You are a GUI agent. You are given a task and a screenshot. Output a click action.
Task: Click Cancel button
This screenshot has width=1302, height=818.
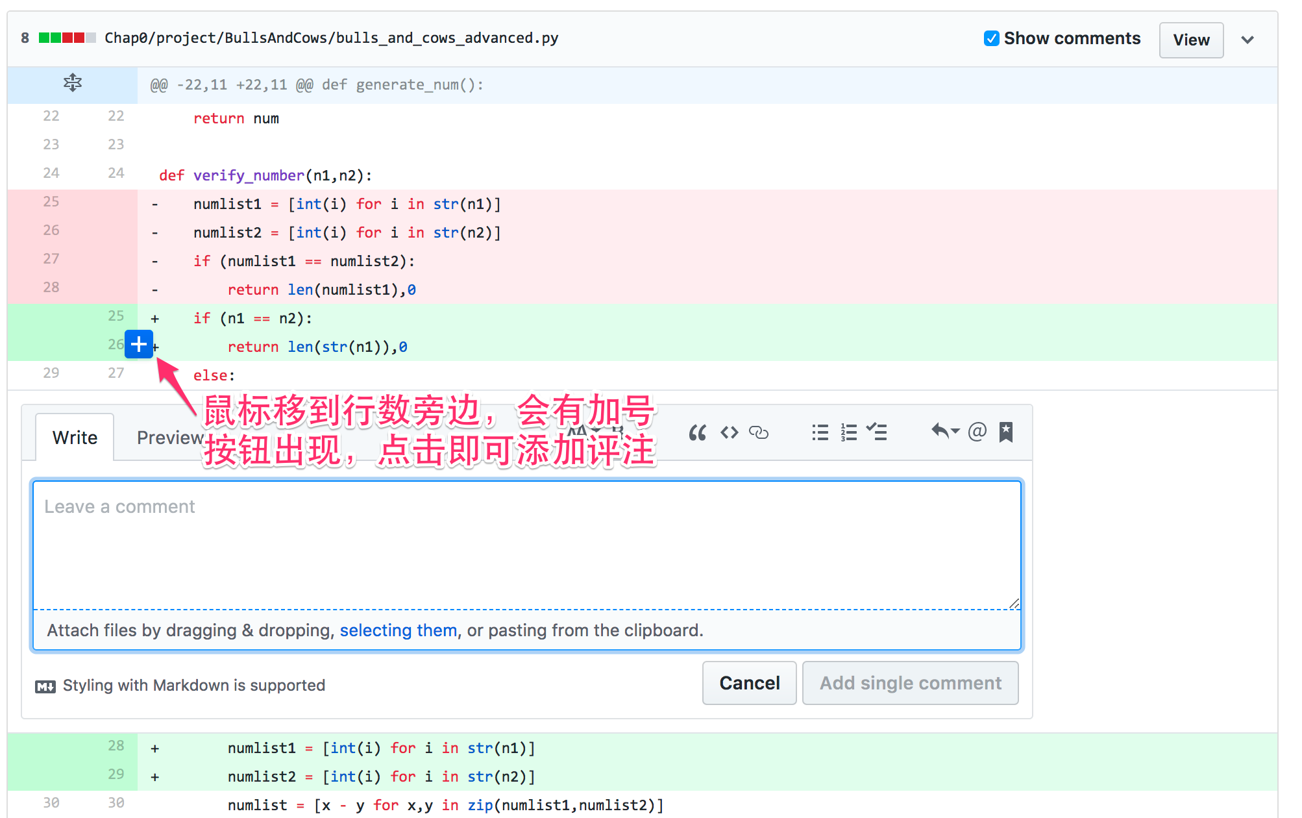click(x=749, y=682)
